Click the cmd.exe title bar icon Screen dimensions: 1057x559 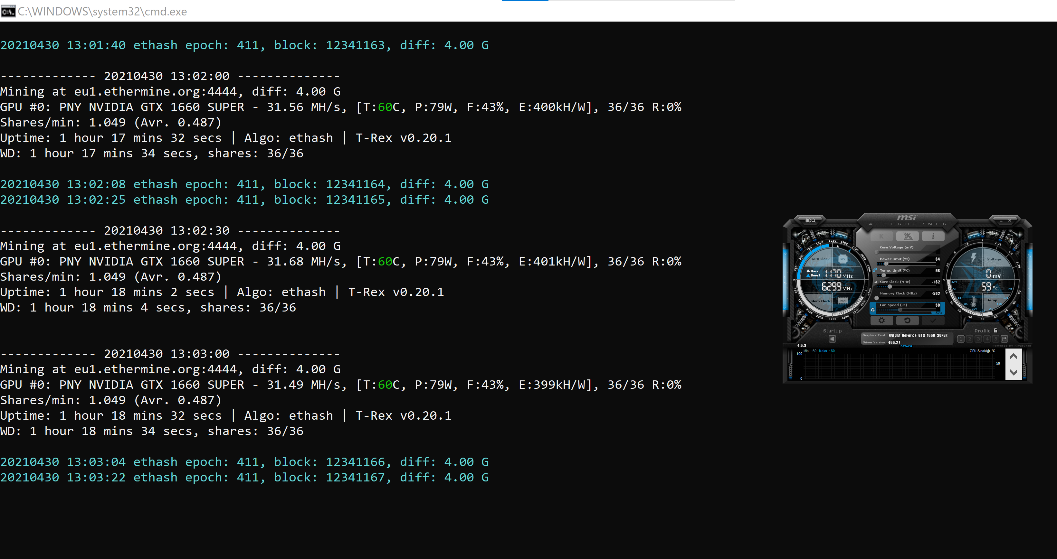[x=8, y=12]
